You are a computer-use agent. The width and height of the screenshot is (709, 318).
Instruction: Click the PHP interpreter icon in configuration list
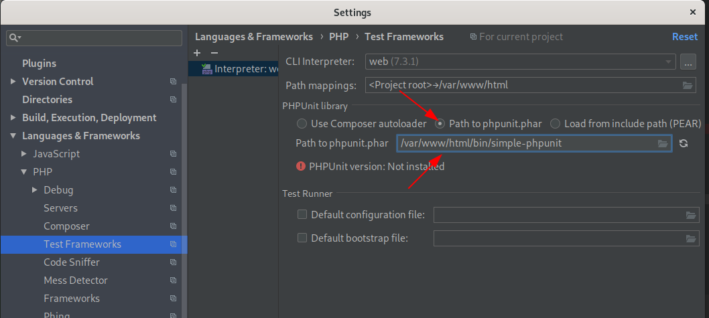click(x=207, y=69)
